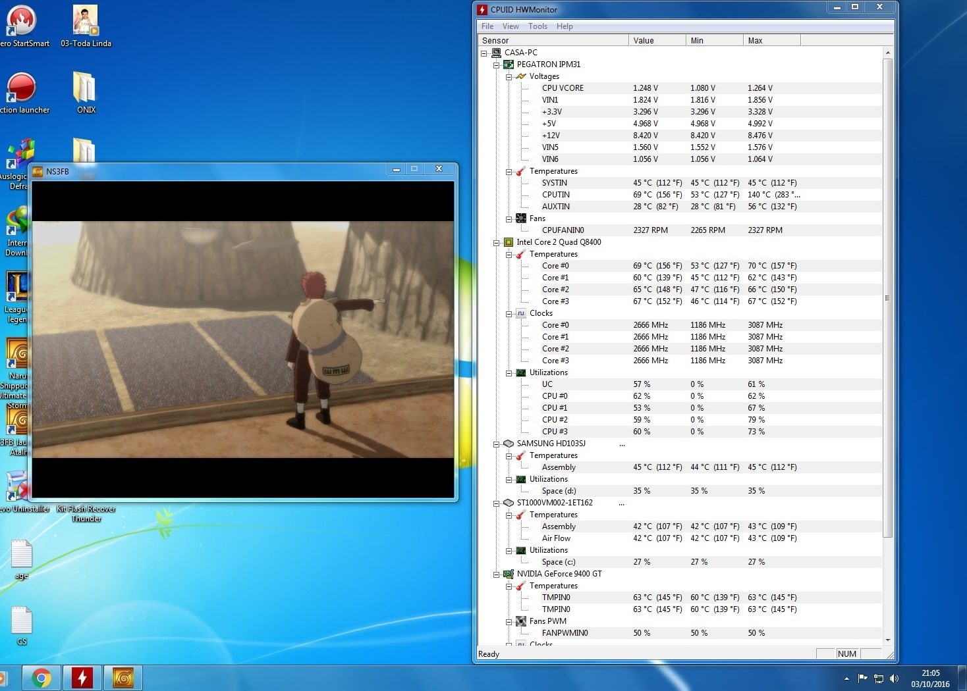Collapse the CASA-PC root node
Image resolution: width=967 pixels, height=691 pixels.
[x=484, y=53]
